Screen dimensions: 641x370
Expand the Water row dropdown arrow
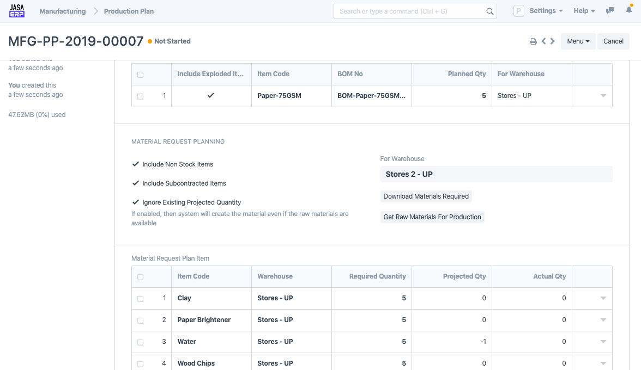click(x=603, y=342)
